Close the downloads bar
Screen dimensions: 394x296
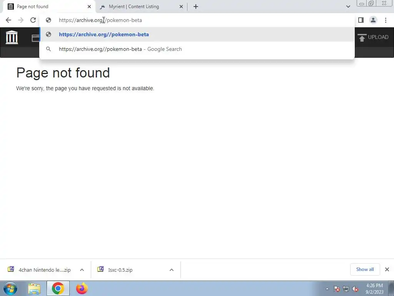(387, 269)
